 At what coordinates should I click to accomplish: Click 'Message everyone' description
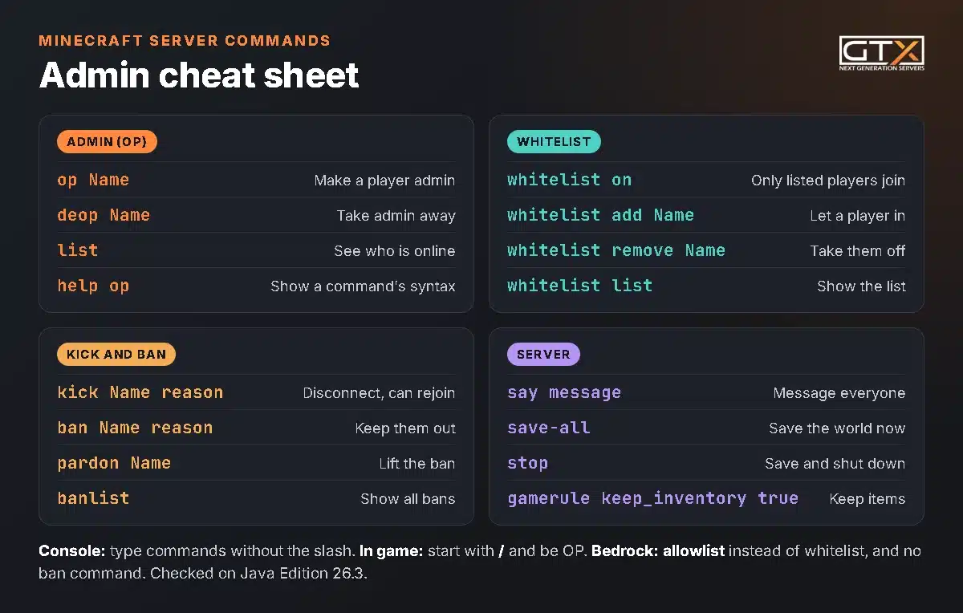tap(839, 393)
